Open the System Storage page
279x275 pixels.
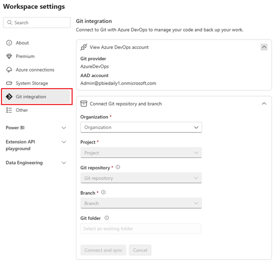pos(36,83)
